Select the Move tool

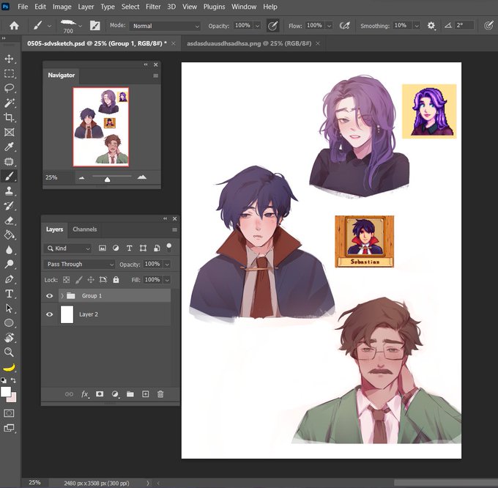[9, 59]
